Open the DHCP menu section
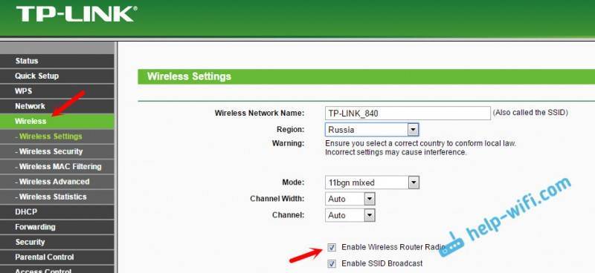 pyautogui.click(x=57, y=212)
